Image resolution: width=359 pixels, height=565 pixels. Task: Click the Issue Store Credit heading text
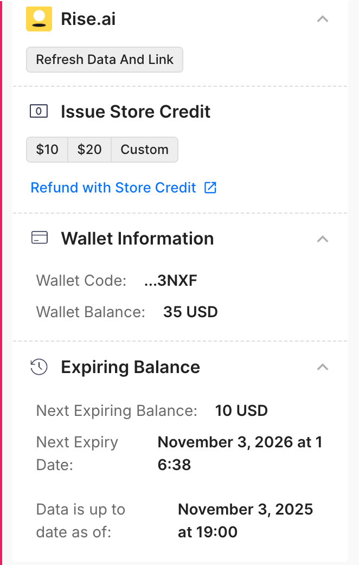tap(136, 112)
